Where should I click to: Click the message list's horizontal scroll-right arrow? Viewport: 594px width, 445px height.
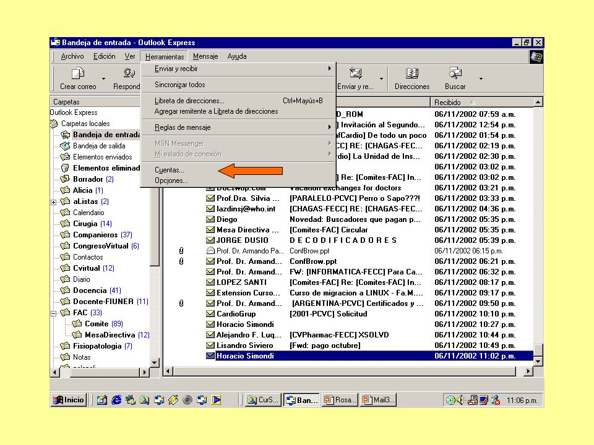(x=528, y=371)
